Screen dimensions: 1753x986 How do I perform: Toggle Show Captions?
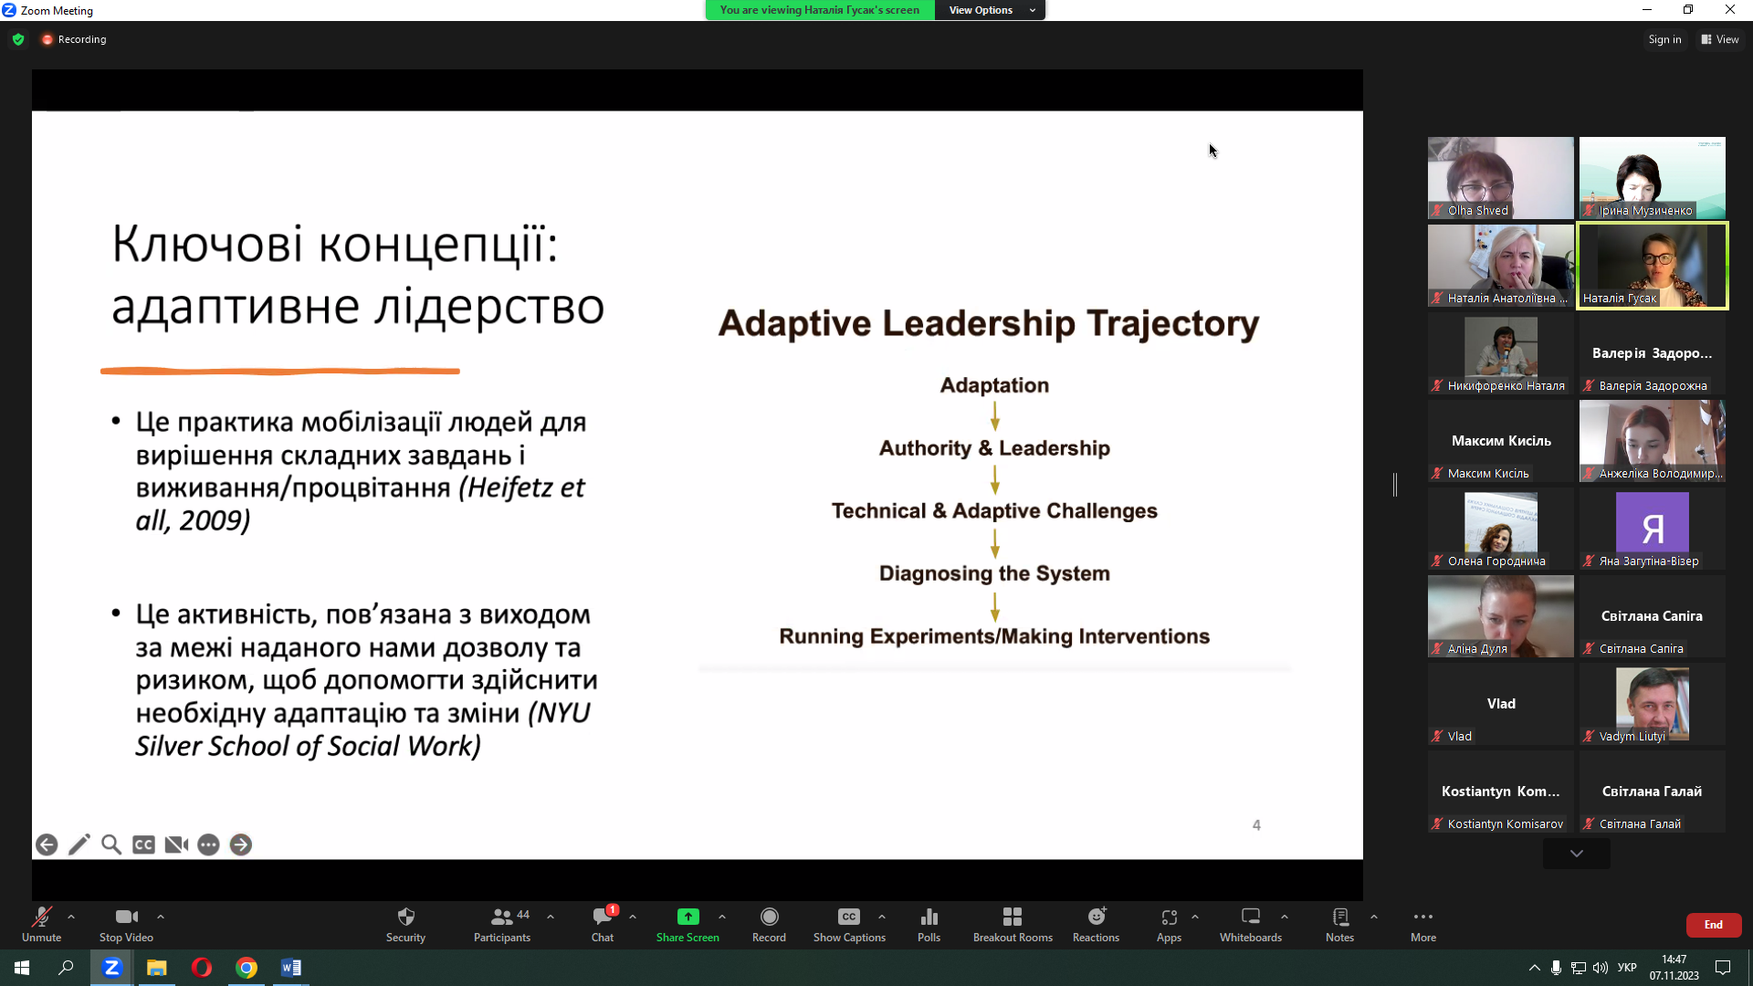click(x=848, y=923)
